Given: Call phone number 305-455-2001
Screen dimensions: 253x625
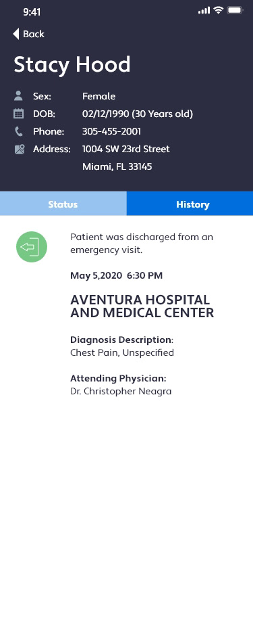Looking at the screenshot, I should 111,131.
